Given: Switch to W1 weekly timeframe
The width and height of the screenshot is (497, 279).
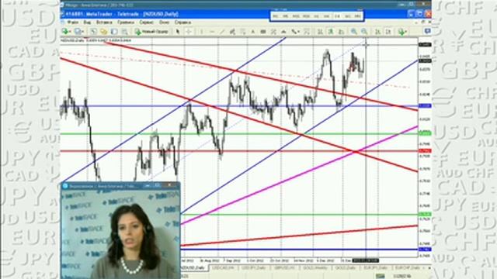Looking at the screenshot, I should (x=348, y=16).
